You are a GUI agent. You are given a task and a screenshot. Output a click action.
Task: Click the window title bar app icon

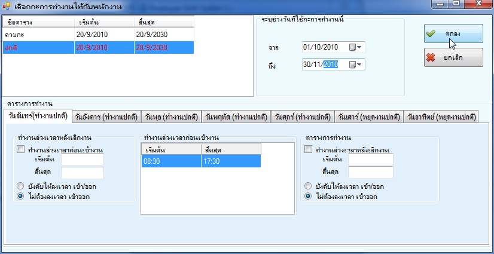coord(6,6)
